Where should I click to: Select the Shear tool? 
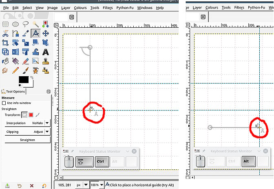35,43
